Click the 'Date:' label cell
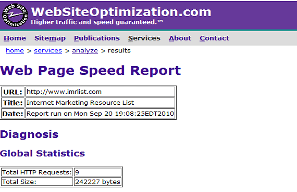The image size is (297, 192). click(x=13, y=114)
